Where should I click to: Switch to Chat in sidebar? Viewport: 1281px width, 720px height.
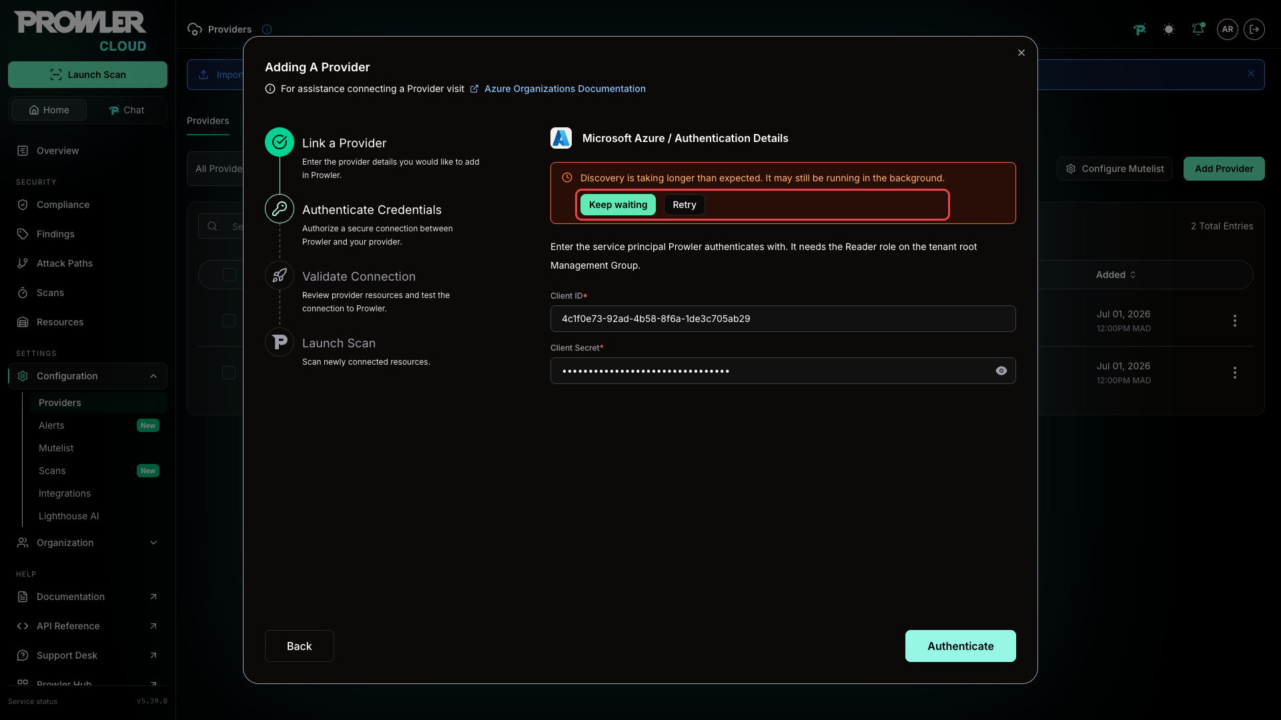(126, 110)
